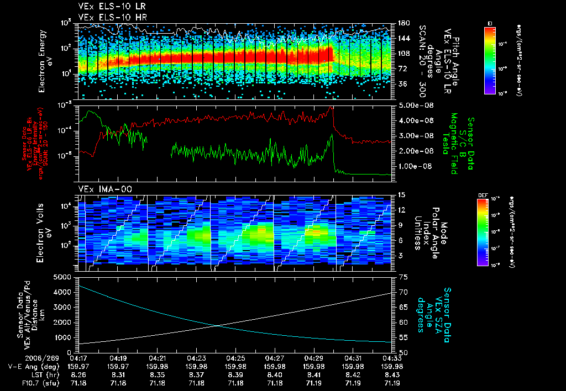Screen dimensions: 566x391
Task: Click the 144 pitch angle tick value
Action: pos(403,38)
